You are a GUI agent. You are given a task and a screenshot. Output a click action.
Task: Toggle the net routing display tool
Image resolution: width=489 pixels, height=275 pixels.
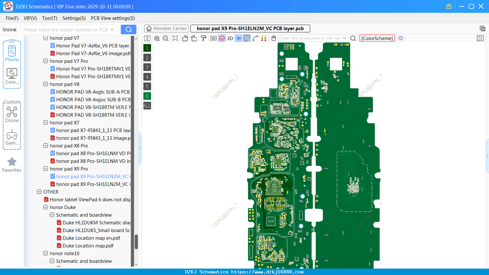click(247, 38)
